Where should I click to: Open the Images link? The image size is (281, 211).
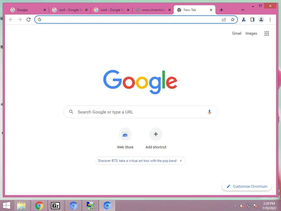pyautogui.click(x=251, y=33)
